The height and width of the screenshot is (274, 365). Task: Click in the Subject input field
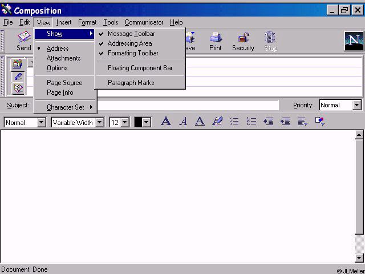(188, 105)
